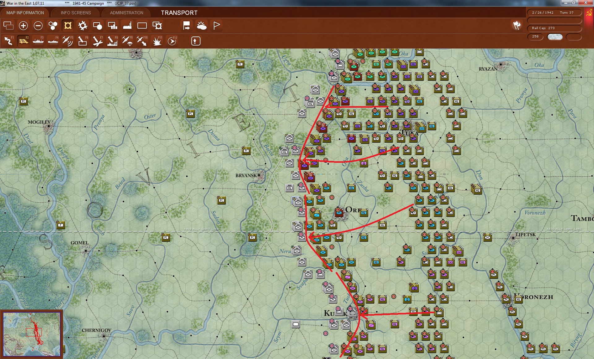Image resolution: width=594 pixels, height=359 pixels.
Task: Open the MAP INFORMATION tab
Action: pyautogui.click(x=25, y=13)
